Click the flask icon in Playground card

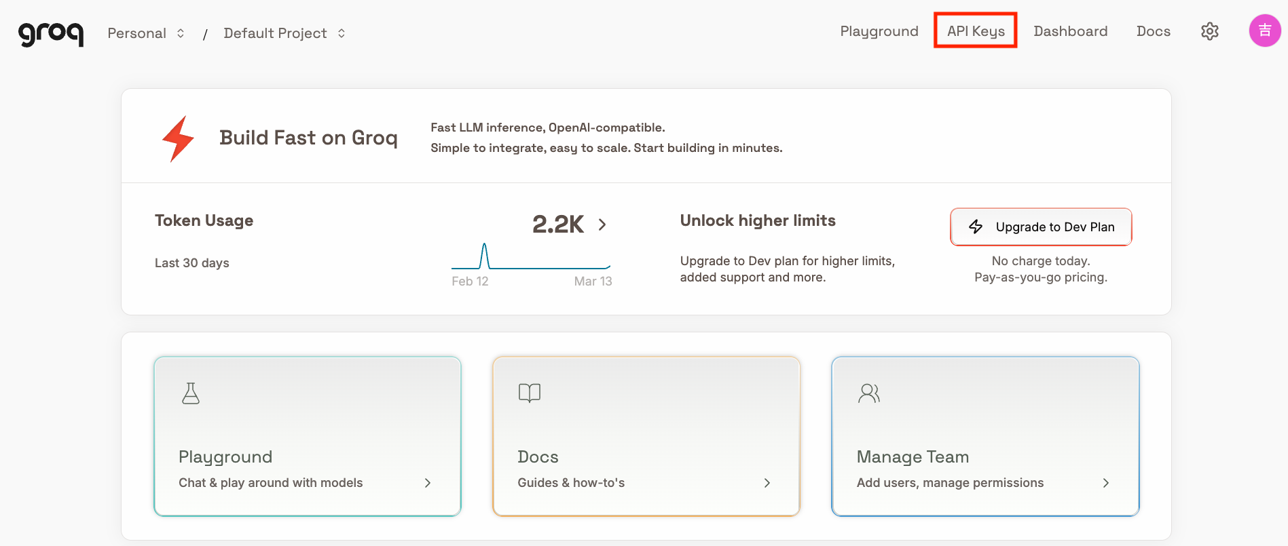click(x=191, y=393)
